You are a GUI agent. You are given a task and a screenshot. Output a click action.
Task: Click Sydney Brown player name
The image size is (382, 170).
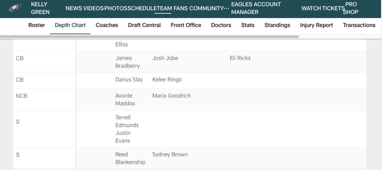tap(170, 154)
